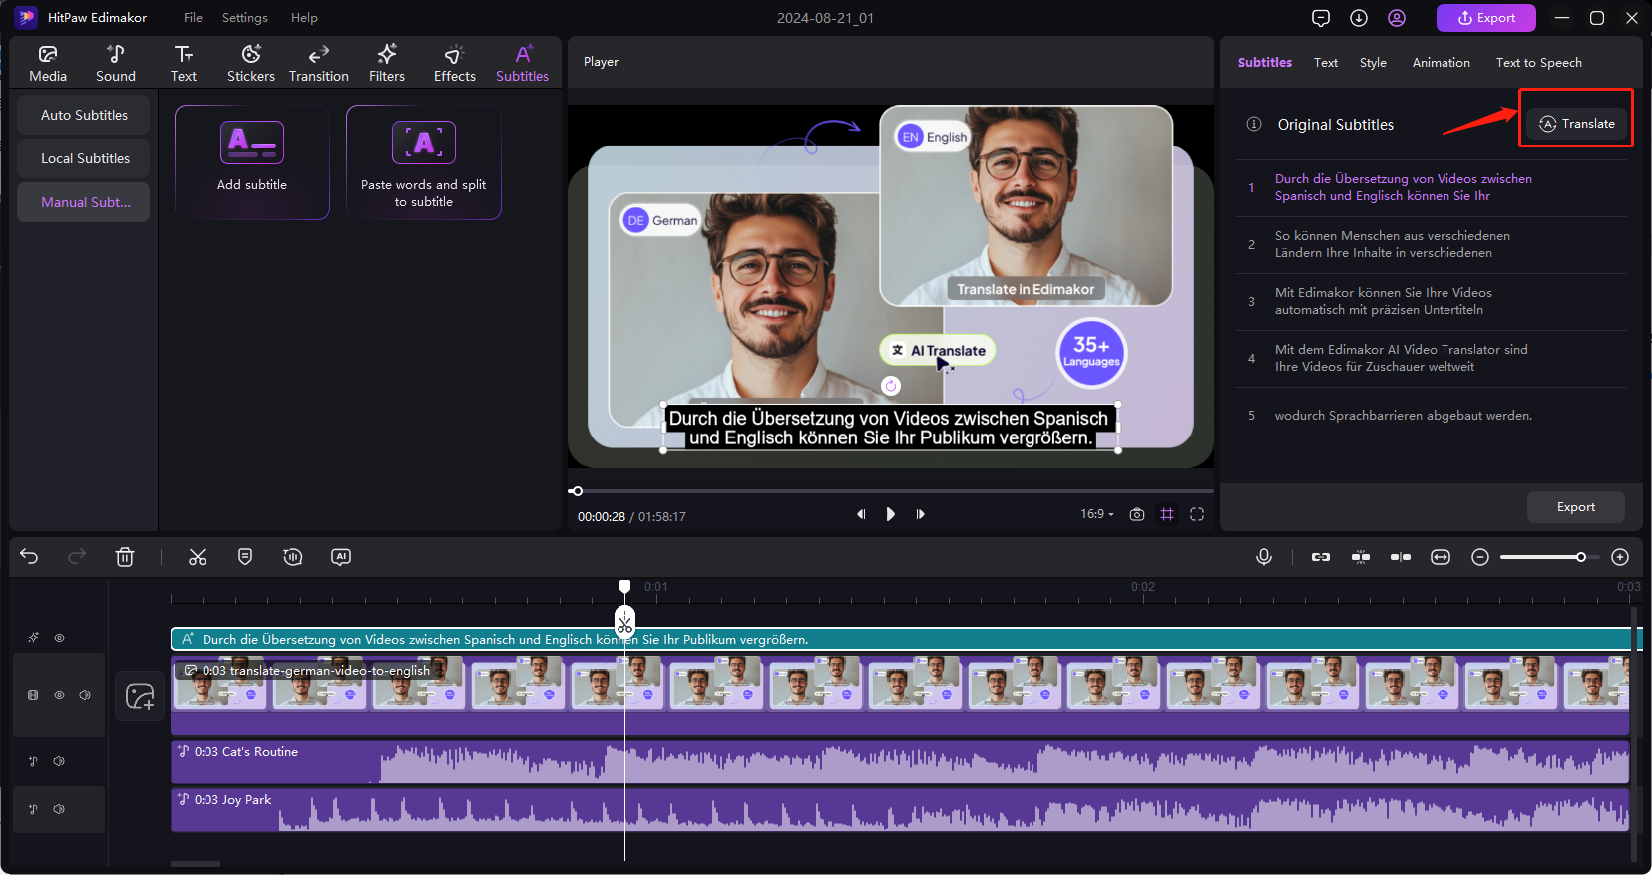The height and width of the screenshot is (875, 1652).
Task: Enter fullscreen player view
Action: [x=1197, y=514]
